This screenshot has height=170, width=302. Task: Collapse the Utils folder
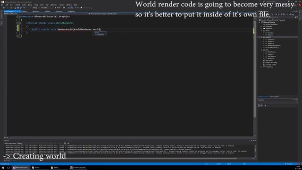pos(261,50)
